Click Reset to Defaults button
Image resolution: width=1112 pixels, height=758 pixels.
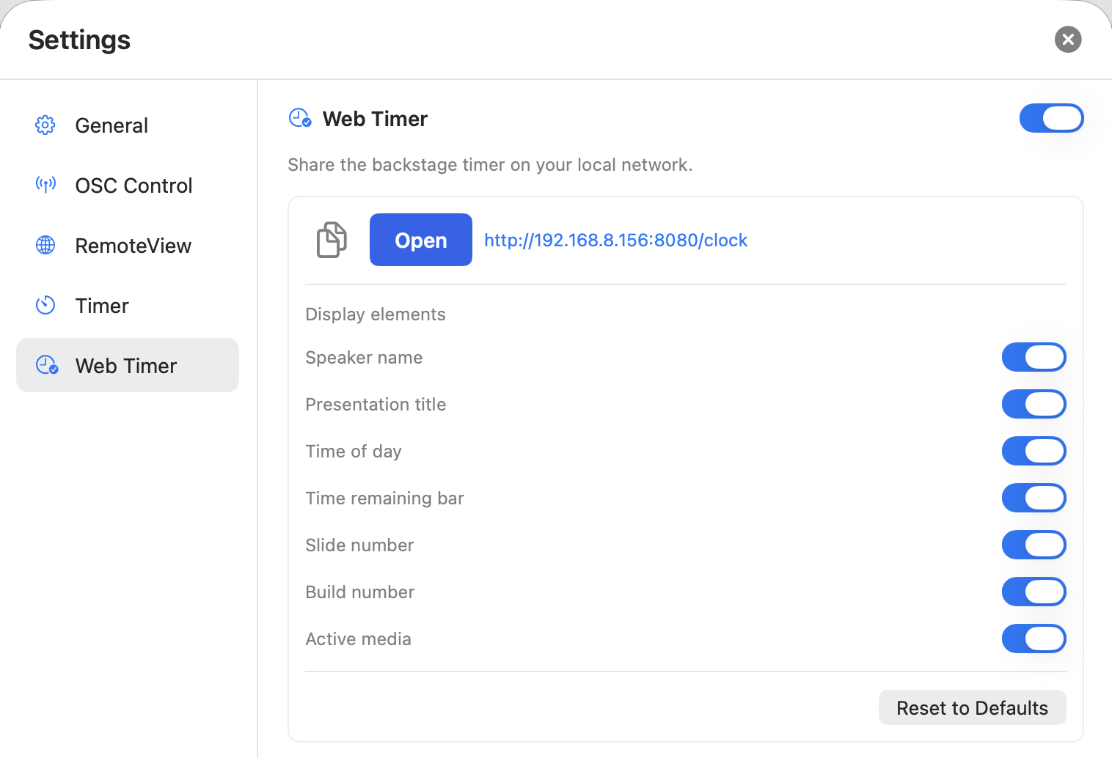[x=972, y=707]
